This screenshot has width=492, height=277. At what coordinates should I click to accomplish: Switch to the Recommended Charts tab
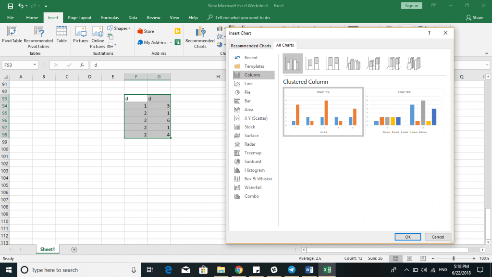pyautogui.click(x=250, y=45)
